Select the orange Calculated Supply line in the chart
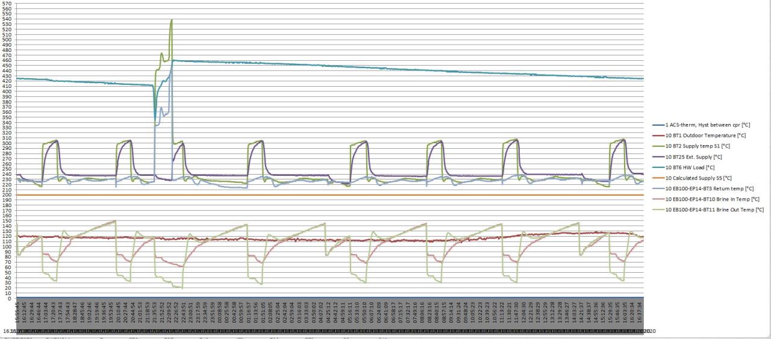 coord(330,195)
